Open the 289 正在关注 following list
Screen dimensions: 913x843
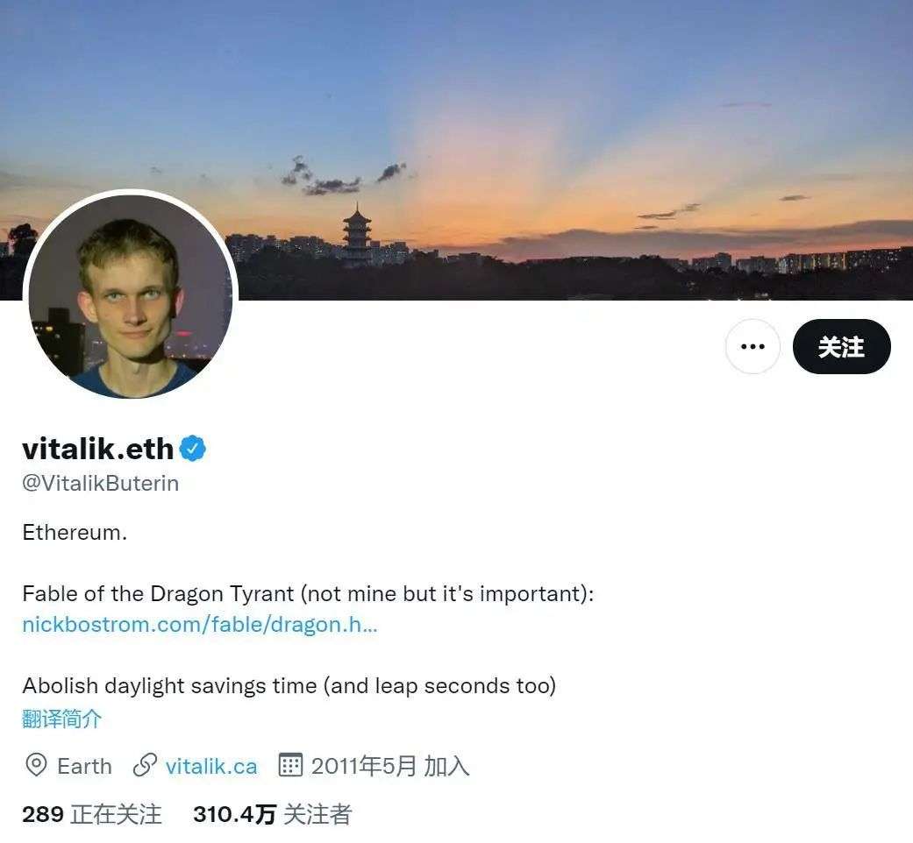(92, 814)
